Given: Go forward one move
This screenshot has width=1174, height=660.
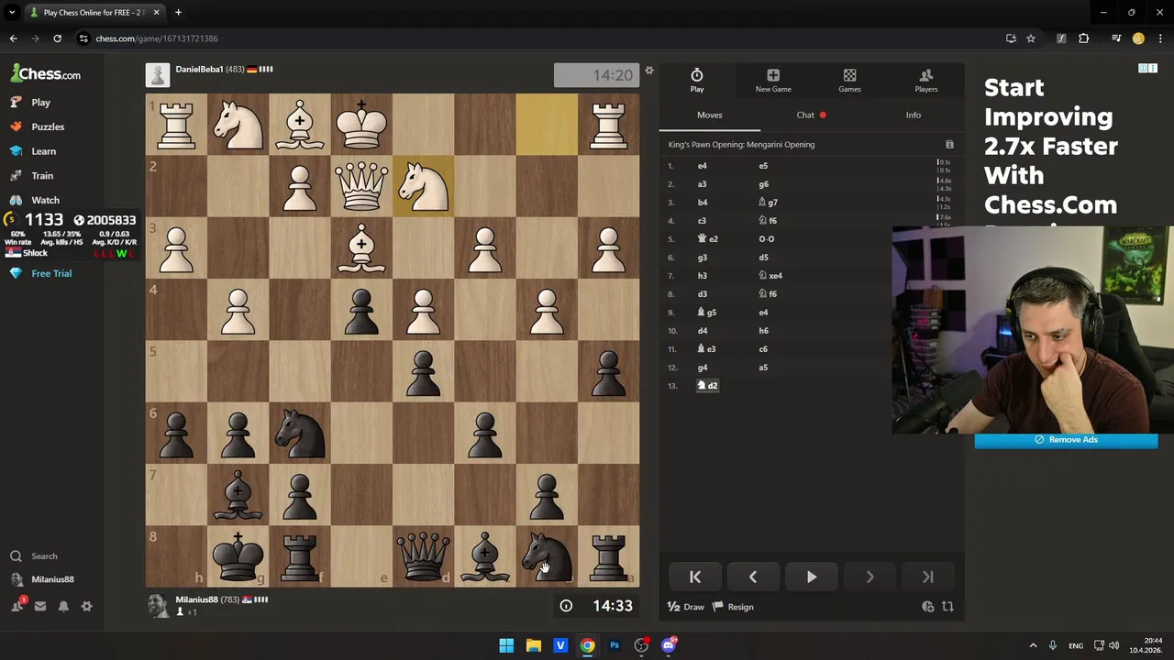Looking at the screenshot, I should pos(869,577).
